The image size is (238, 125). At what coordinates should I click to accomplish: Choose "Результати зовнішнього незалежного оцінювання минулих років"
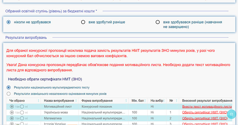pos(9,94)
